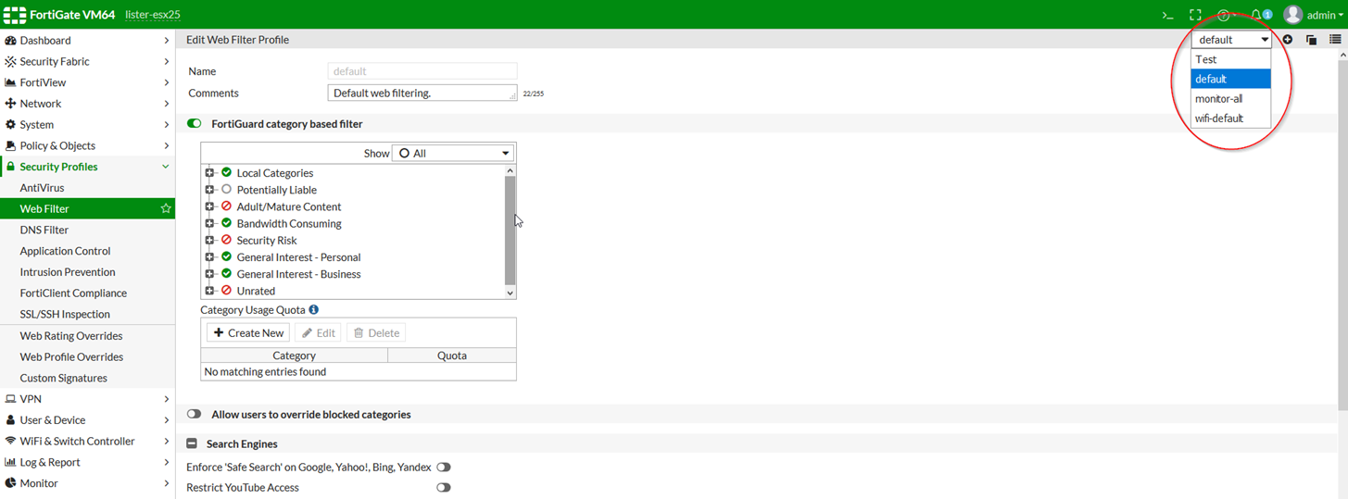
Task: Expand the Adult/Mature Content category
Action: click(x=210, y=206)
